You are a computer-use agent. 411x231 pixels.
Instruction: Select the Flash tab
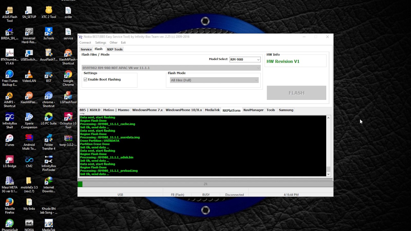click(x=99, y=49)
